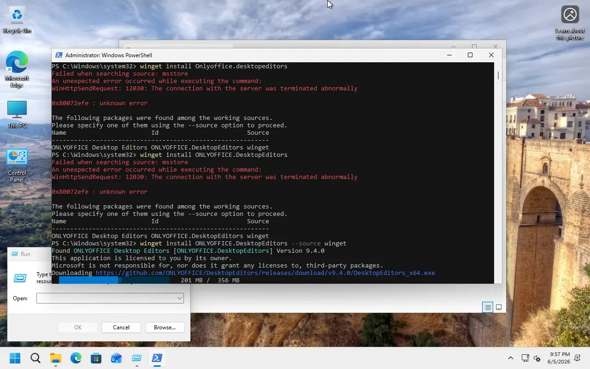This screenshot has height=369, width=590.
Task: Switch background window to large icons view
Action: pos(499,307)
